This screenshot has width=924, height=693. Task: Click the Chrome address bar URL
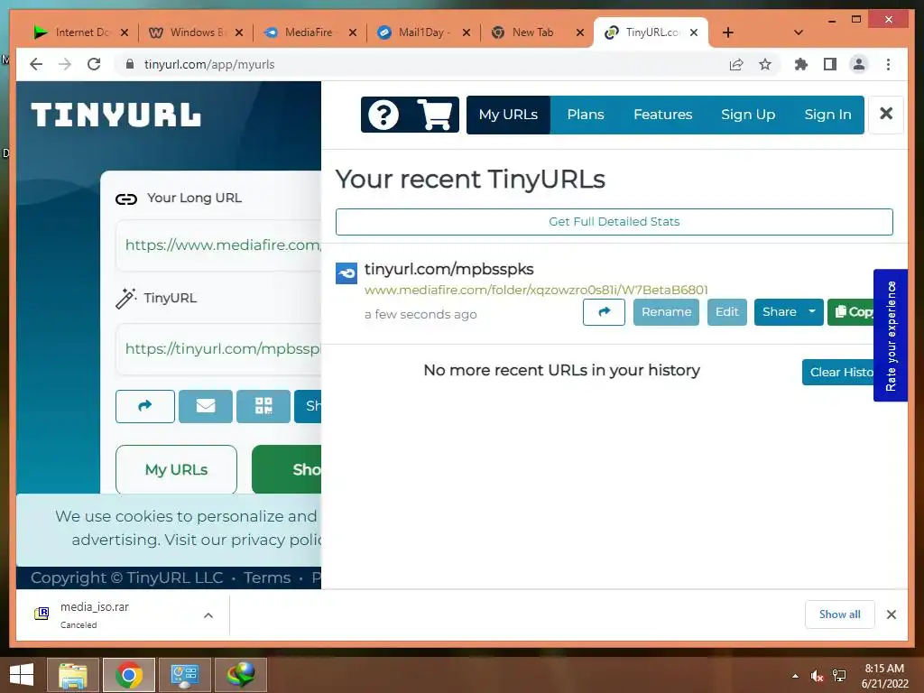pos(209,64)
